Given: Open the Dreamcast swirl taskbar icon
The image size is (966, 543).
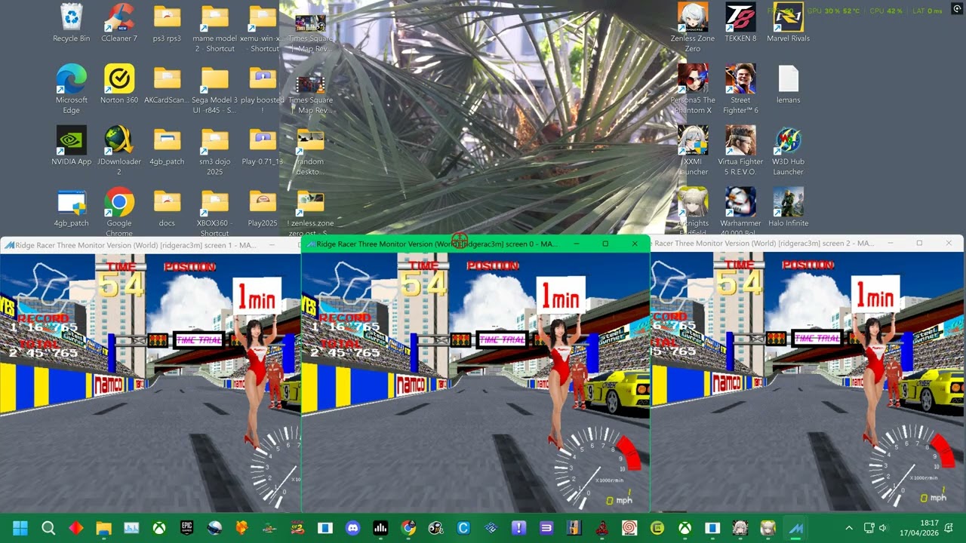Looking at the screenshot, I should click(x=629, y=528).
